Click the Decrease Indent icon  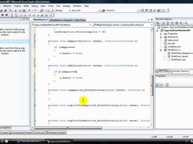coord(2,15)
